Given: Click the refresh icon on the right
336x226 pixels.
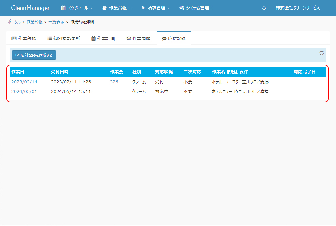Looking at the screenshot, I should click(321, 53).
